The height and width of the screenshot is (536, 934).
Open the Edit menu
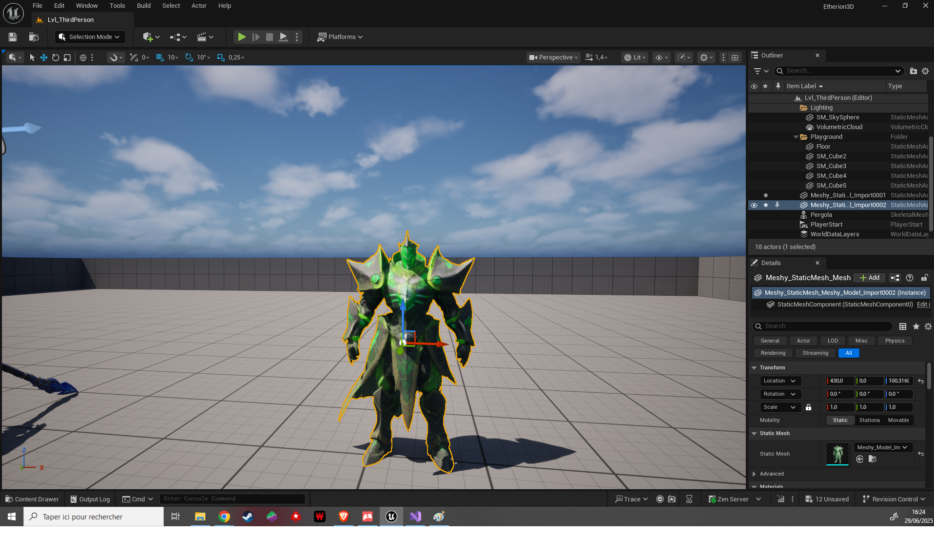coord(59,6)
